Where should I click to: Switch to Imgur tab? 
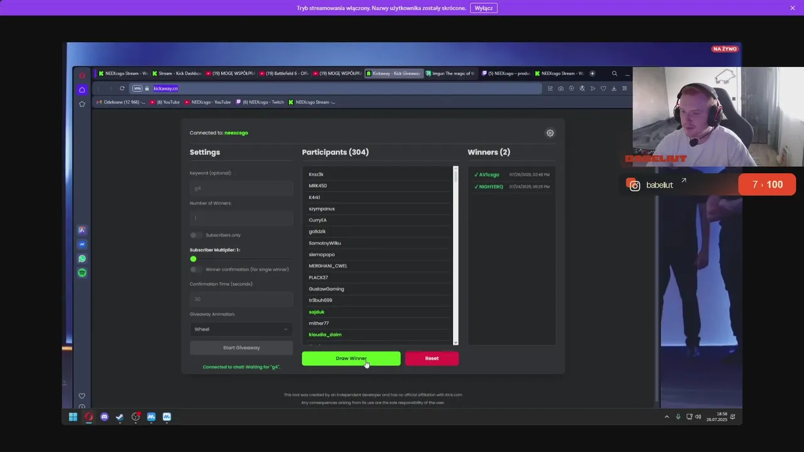tap(450, 73)
